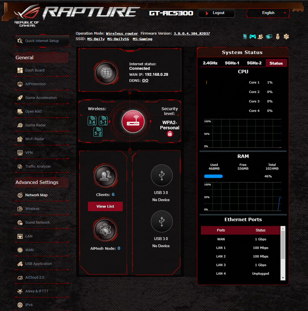308x311 pixels.
Task: Click the Clients people icon
Action: tap(105, 176)
